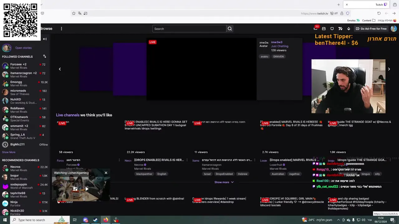Open Task View on the taskbar
Screen dimensions: 399x224
75,220
